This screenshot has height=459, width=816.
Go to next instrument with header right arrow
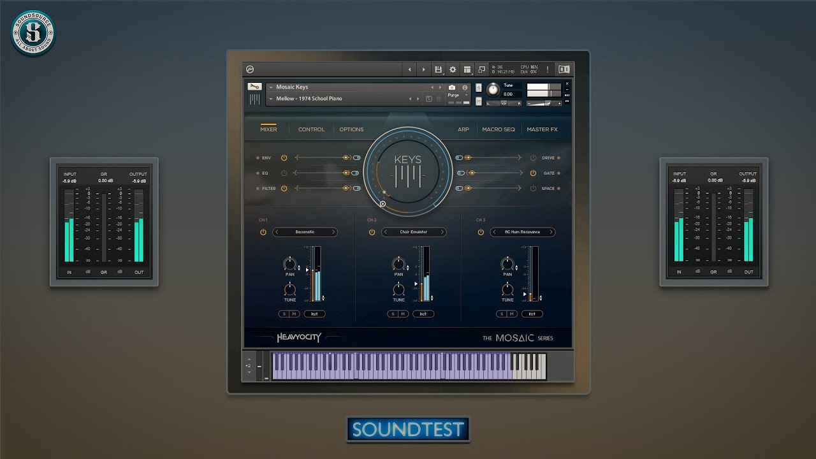423,69
